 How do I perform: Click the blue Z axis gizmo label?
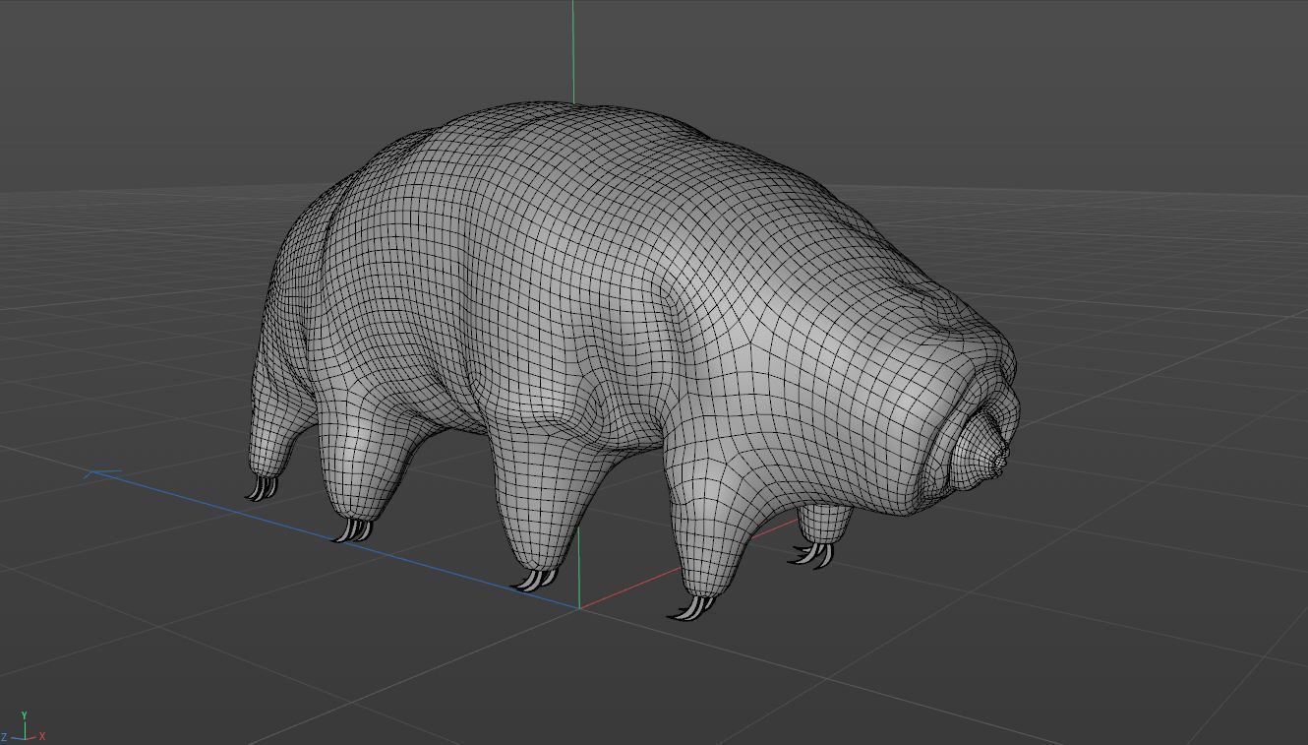[x=5, y=737]
